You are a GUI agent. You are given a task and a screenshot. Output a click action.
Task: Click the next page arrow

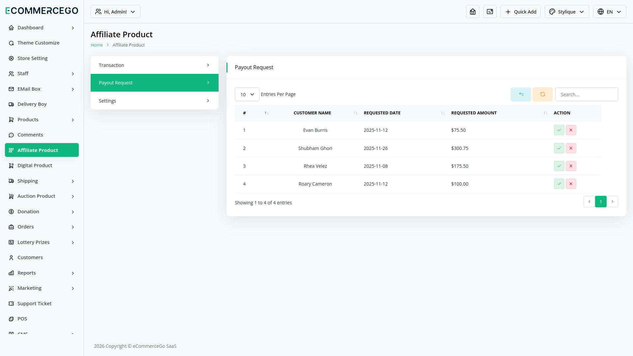point(612,202)
